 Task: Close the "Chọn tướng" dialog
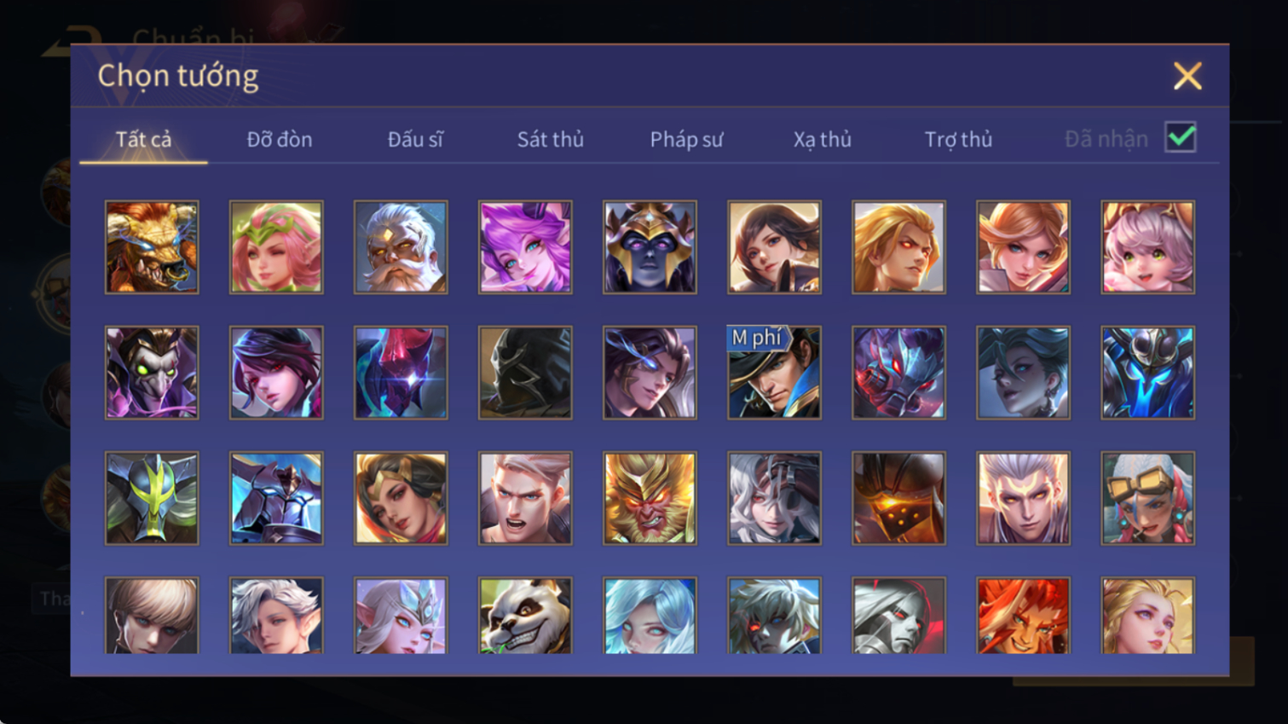click(x=1187, y=76)
